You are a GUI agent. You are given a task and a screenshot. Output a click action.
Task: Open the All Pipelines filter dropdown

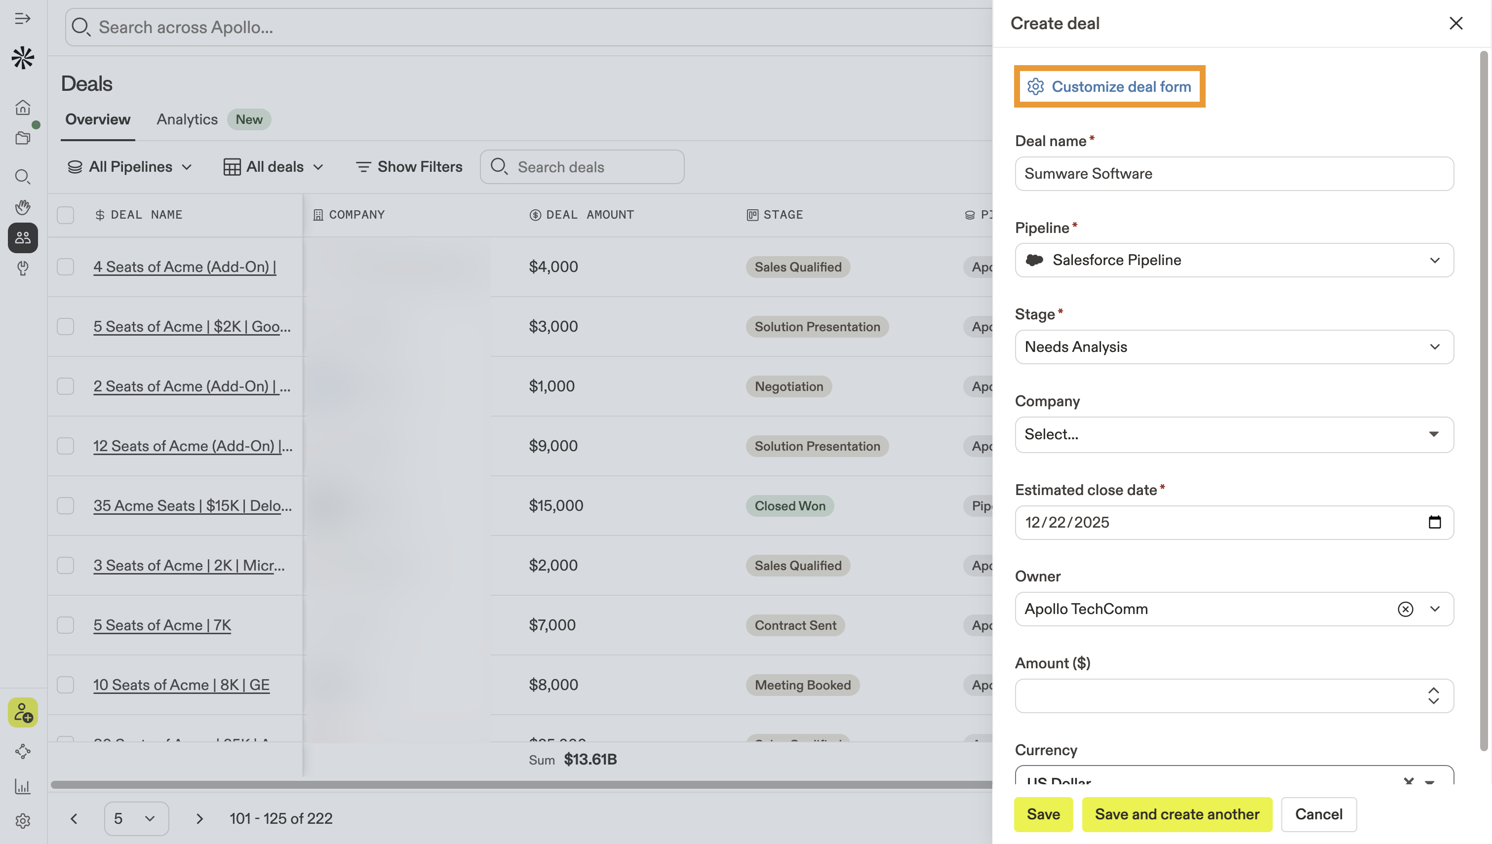[x=130, y=167]
